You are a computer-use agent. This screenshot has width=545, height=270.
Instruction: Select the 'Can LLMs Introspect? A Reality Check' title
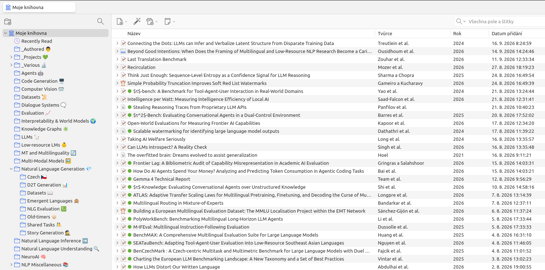click(167, 147)
